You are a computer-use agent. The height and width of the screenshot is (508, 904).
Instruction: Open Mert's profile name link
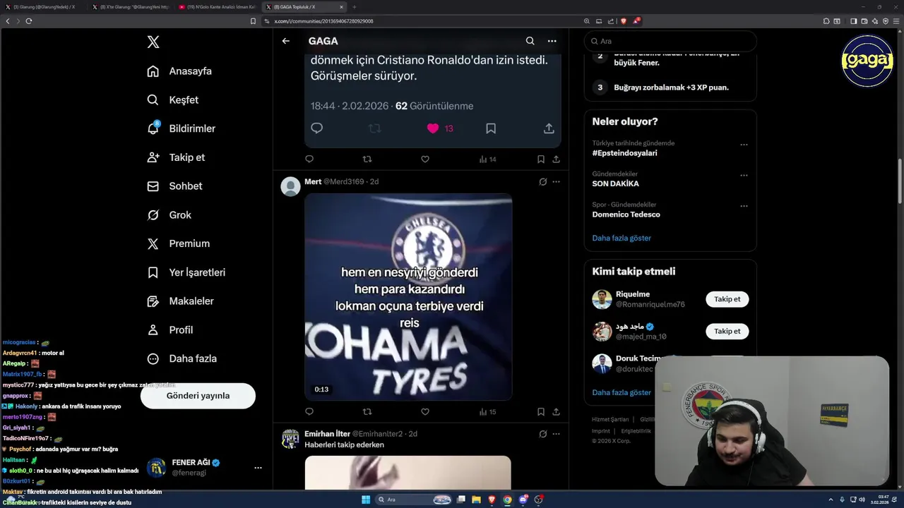pyautogui.click(x=313, y=182)
